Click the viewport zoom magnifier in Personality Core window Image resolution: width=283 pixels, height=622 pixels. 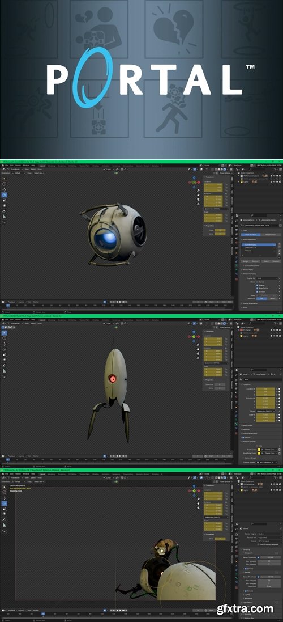pos(198,191)
